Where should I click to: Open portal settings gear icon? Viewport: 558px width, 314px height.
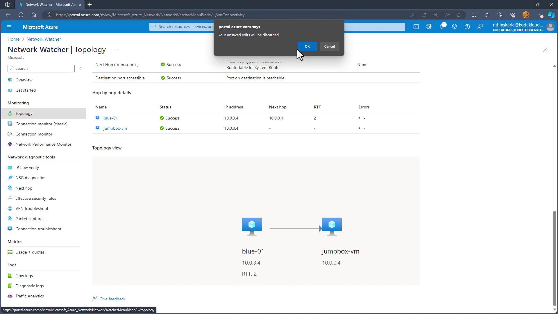[x=454, y=27]
